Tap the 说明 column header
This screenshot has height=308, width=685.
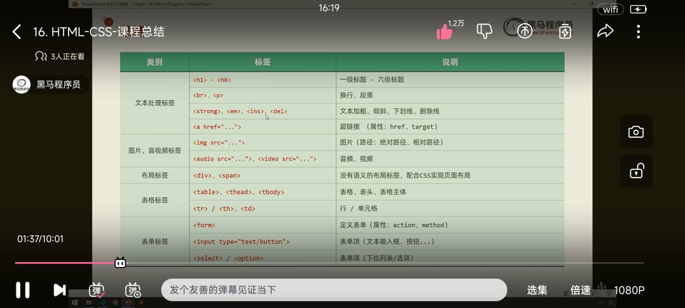[450, 62]
